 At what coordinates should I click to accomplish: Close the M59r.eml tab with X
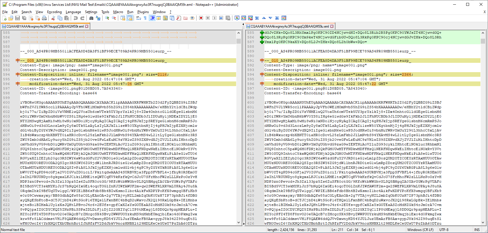(87, 26)
